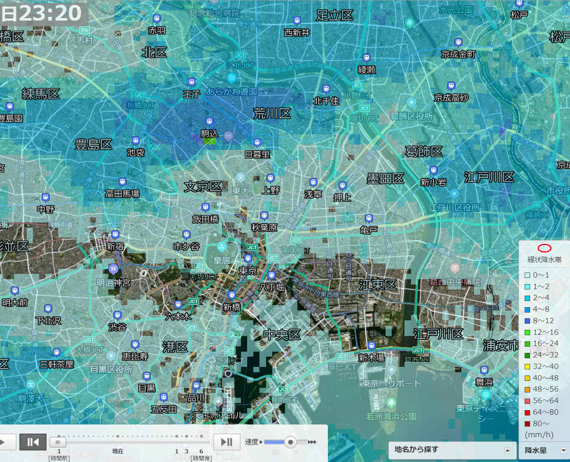Click the 渋谷 station icon
Image resolution: width=570 pixels, height=462 pixels.
pyautogui.click(x=117, y=315)
